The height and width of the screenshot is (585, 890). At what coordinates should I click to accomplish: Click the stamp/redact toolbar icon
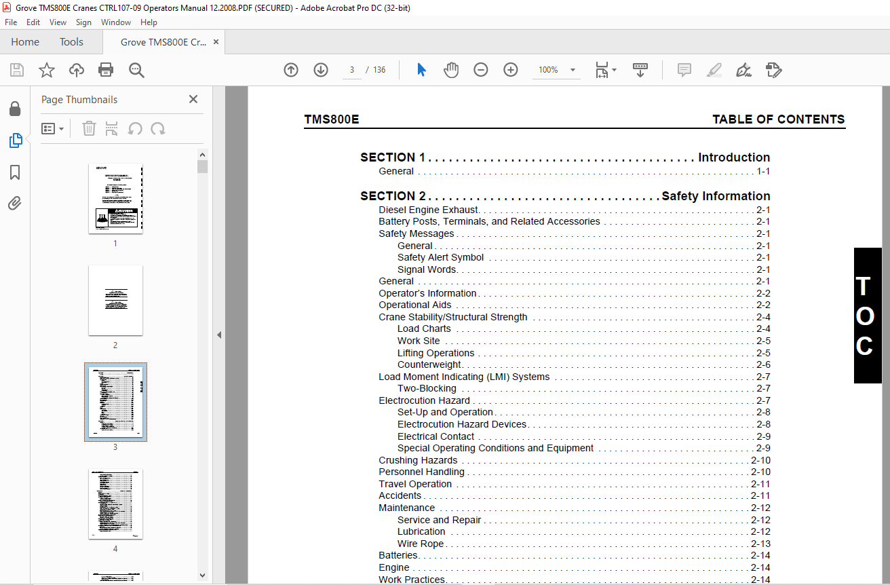click(774, 70)
